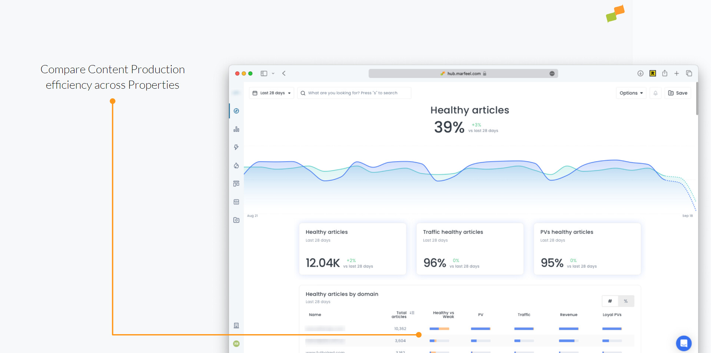This screenshot has width=711, height=353.
Task: Open the chevron next to the sidebar toggle
Action: click(x=273, y=73)
